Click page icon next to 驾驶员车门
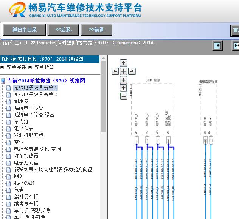This screenshot has width=239, height=219. 9,197
